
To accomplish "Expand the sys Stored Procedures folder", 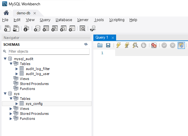I will (11, 114).
